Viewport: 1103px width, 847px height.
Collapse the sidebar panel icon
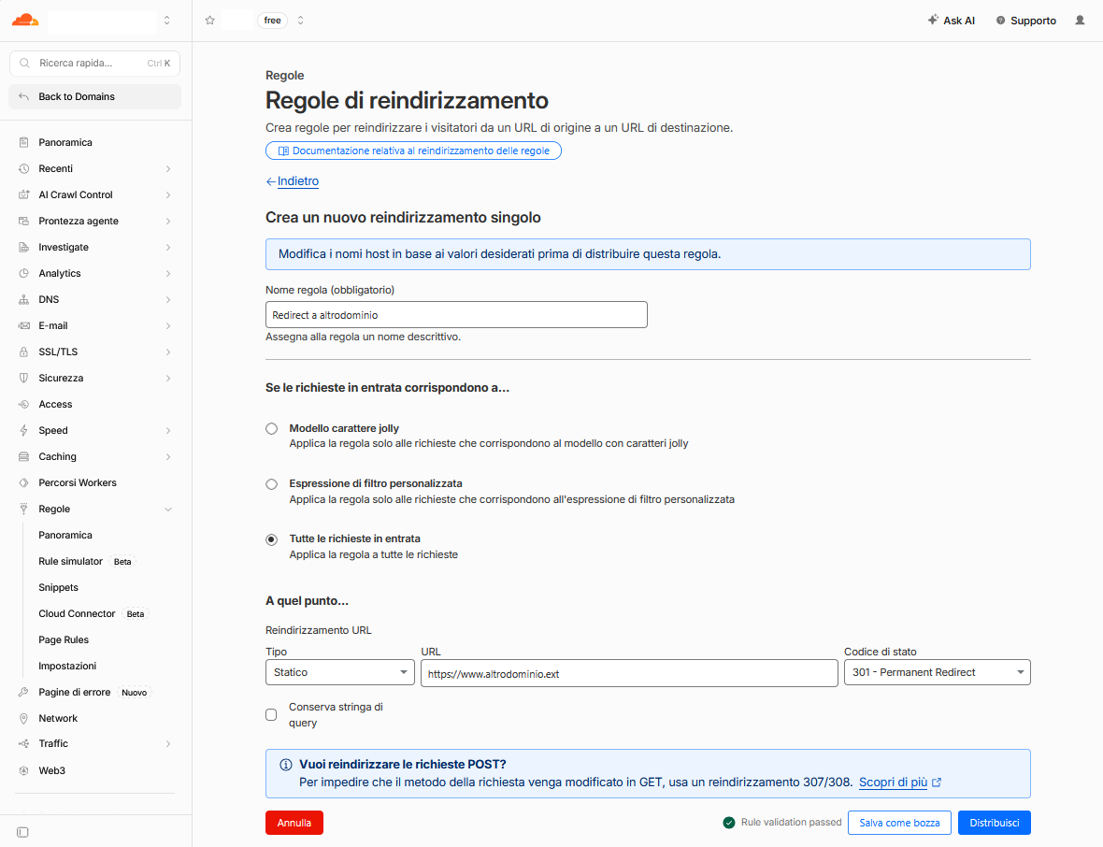[x=22, y=832]
